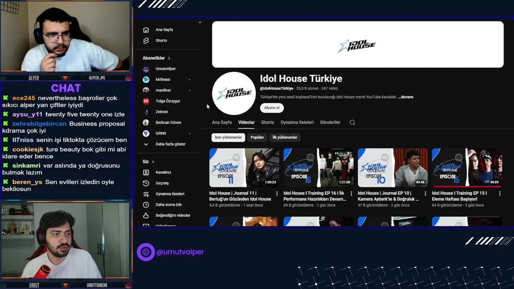Switch to the Shorts channel tab
This screenshot has width=514, height=289.
pyautogui.click(x=267, y=122)
